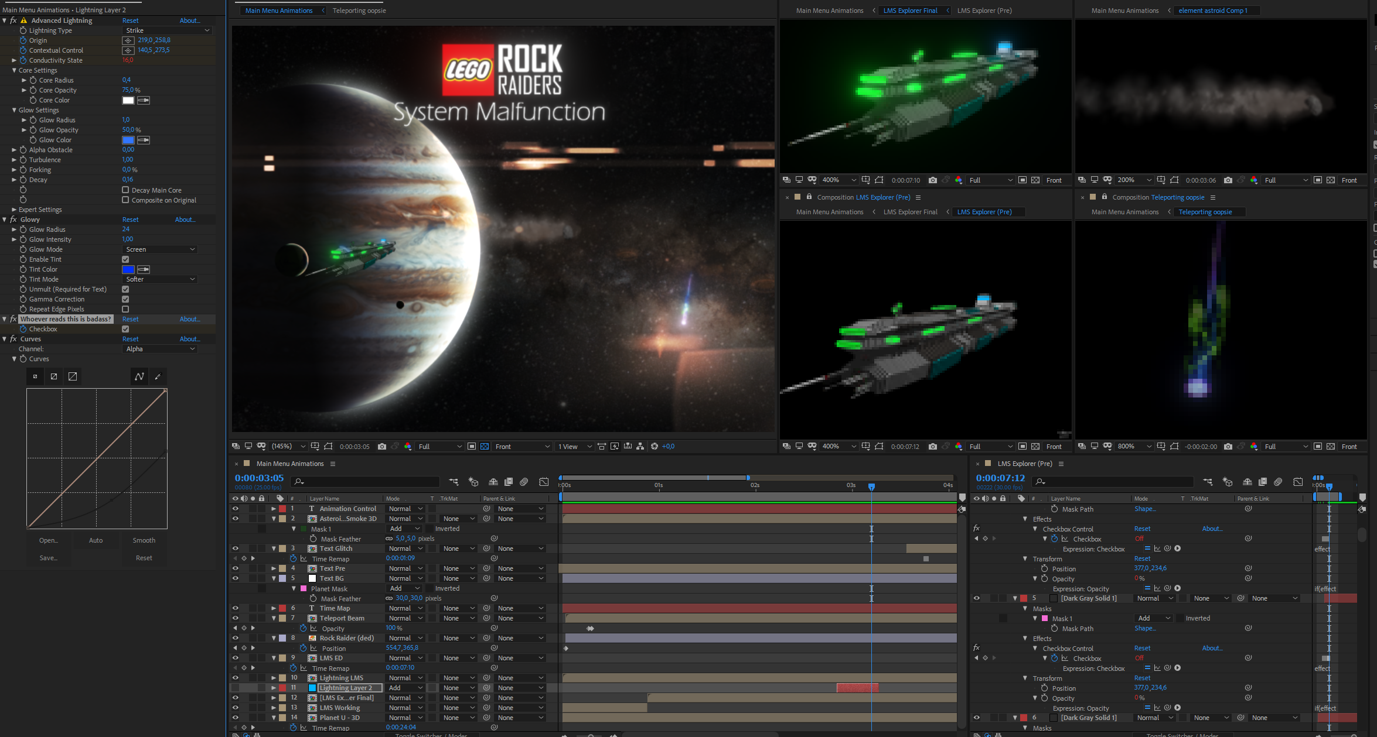
Task: Open show channel RGB icon in main viewer
Action: click(x=408, y=447)
